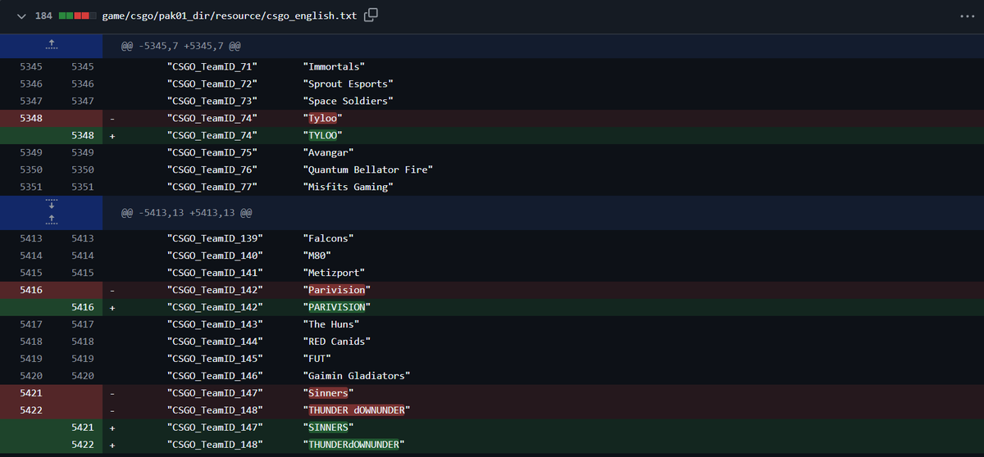The width and height of the screenshot is (984, 457).
Task: Select the "M80" team name
Action: (317, 256)
